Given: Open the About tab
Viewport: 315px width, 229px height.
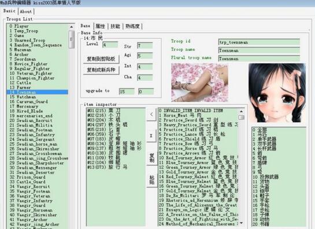Looking at the screenshot, I should point(26,12).
